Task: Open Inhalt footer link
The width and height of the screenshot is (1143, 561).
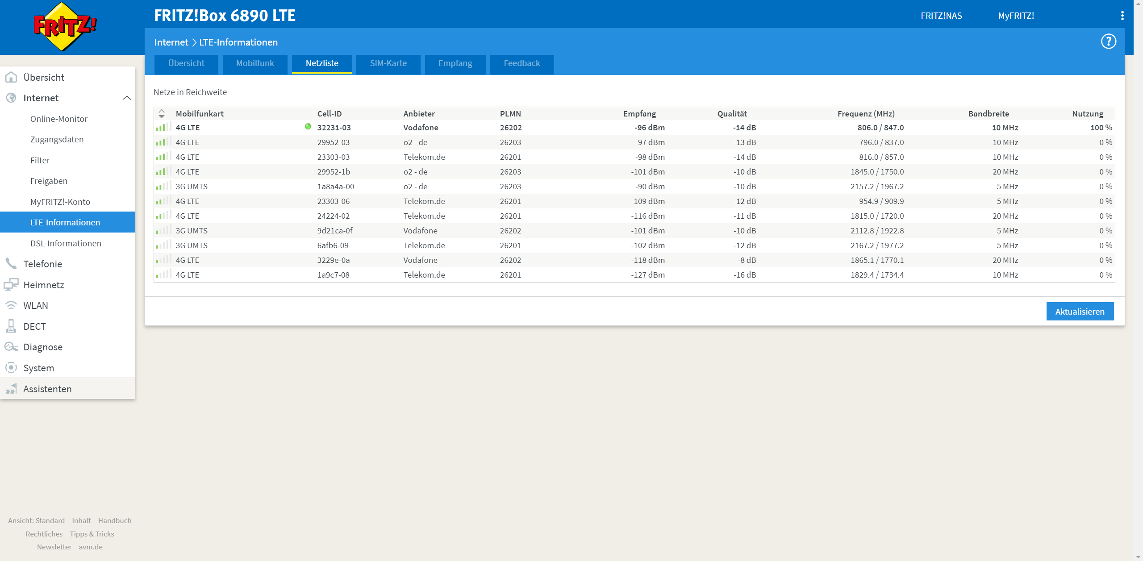Action: [x=81, y=520]
